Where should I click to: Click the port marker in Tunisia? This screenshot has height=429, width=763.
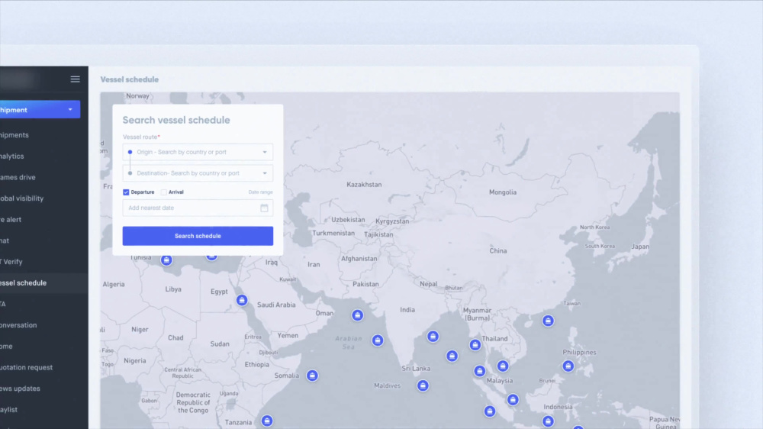[x=166, y=260]
